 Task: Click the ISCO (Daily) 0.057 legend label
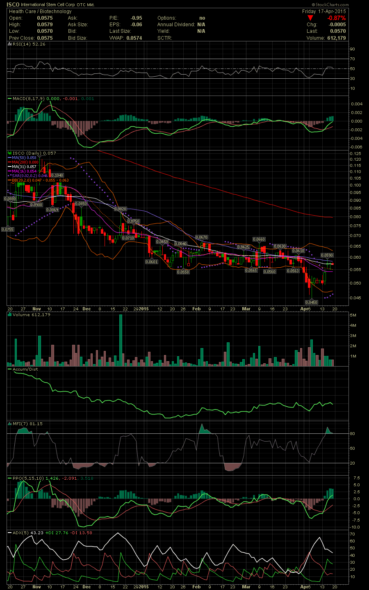pos(32,153)
